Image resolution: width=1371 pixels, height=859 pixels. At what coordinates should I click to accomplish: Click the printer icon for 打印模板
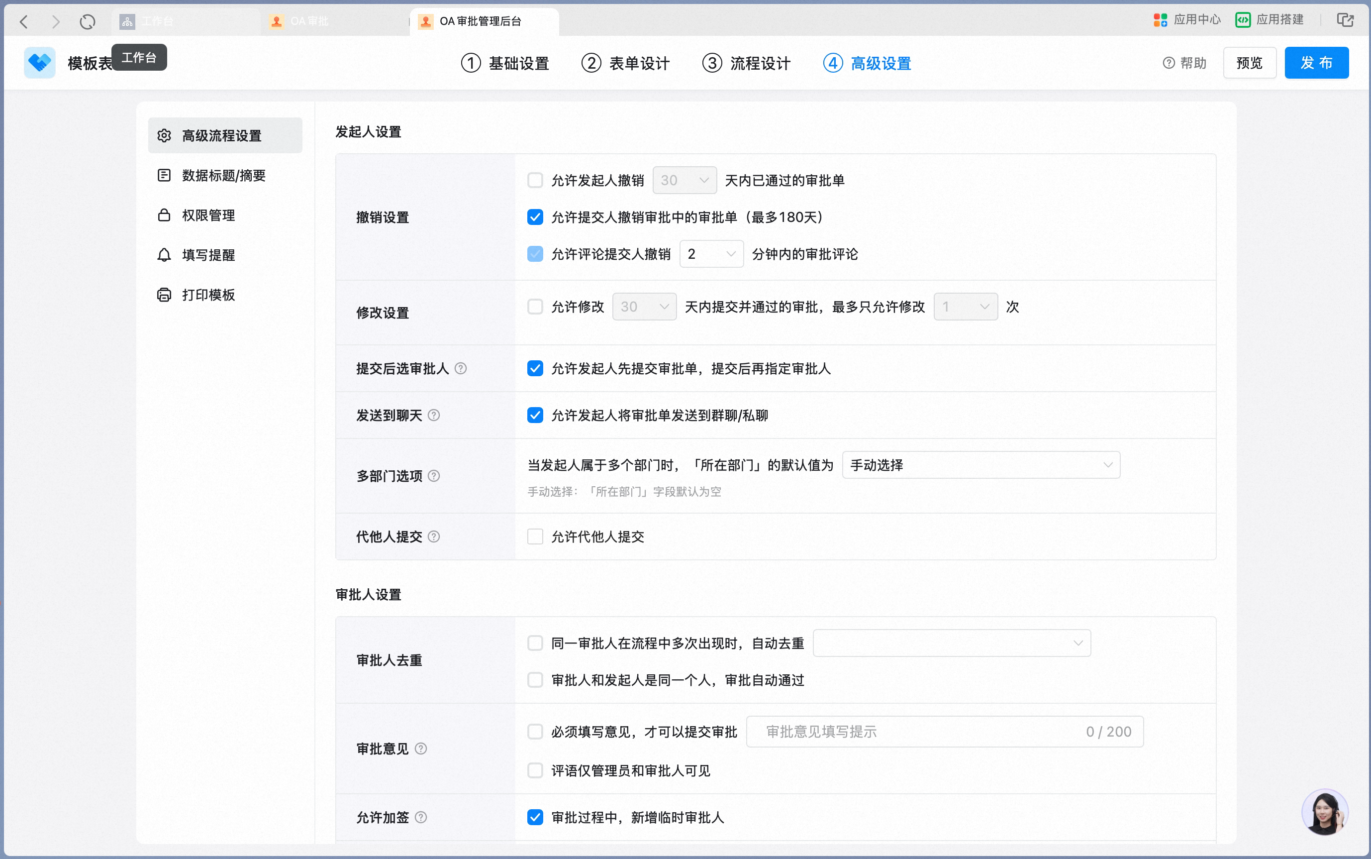click(164, 294)
